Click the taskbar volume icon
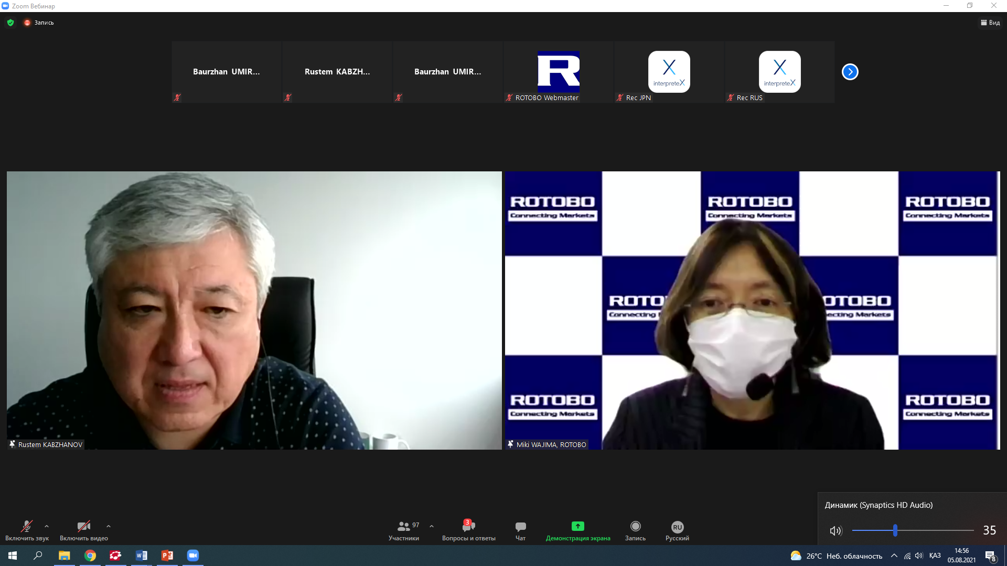 pyautogui.click(x=919, y=556)
